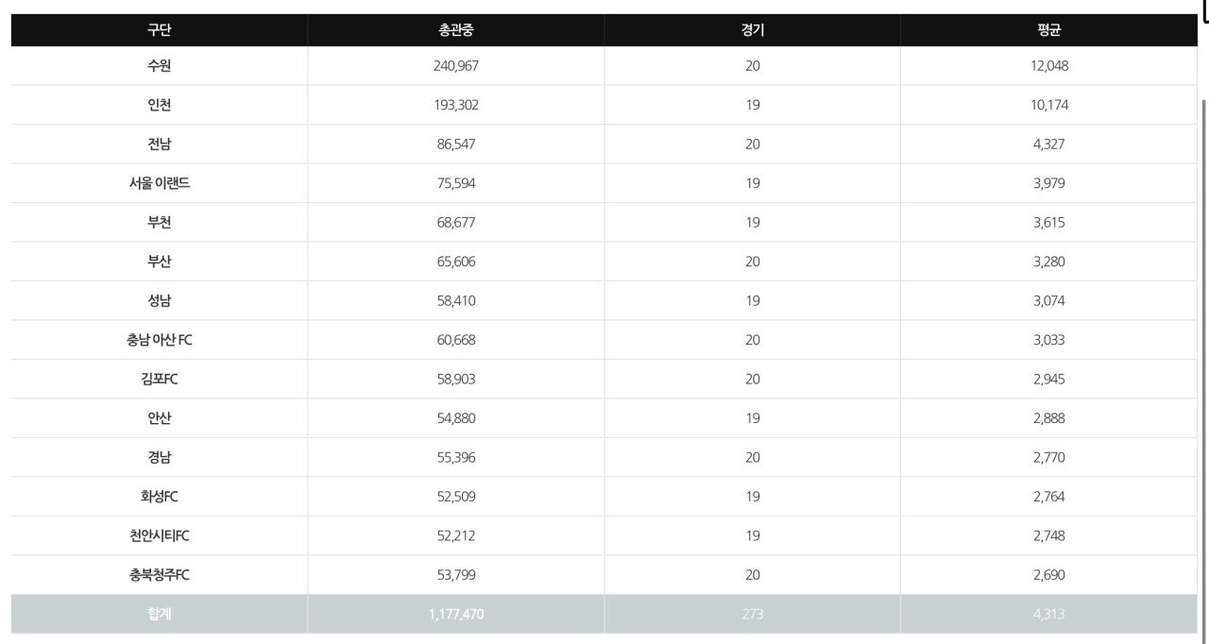This screenshot has height=644, width=1209.
Task: Click the 화성FC team label
Action: [159, 497]
